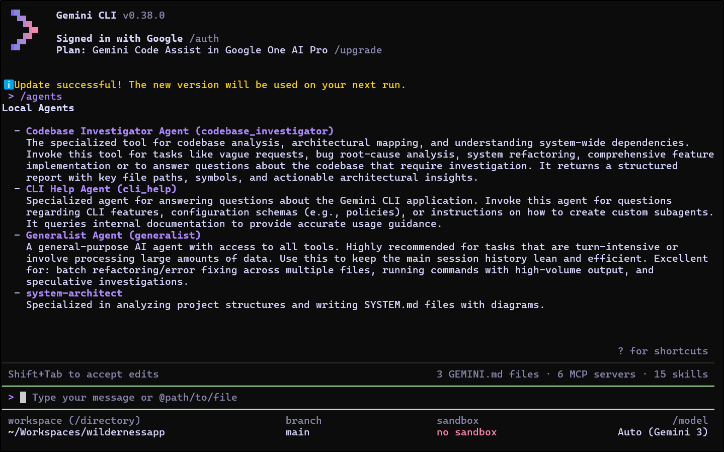Click the /auth command next to Signed in
Image resolution: width=724 pixels, height=452 pixels.
[204, 38]
